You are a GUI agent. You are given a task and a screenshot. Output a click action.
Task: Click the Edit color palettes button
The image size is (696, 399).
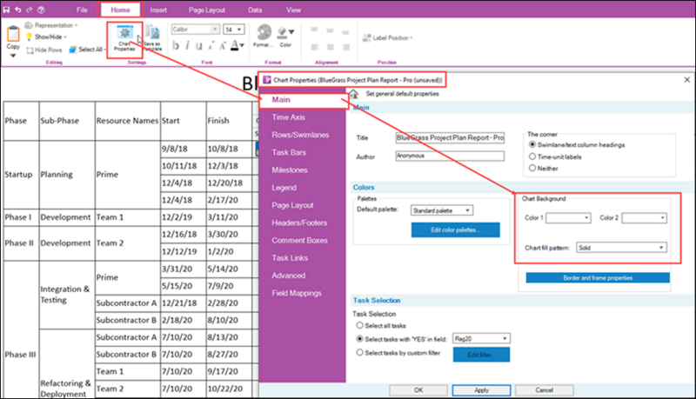pos(455,229)
